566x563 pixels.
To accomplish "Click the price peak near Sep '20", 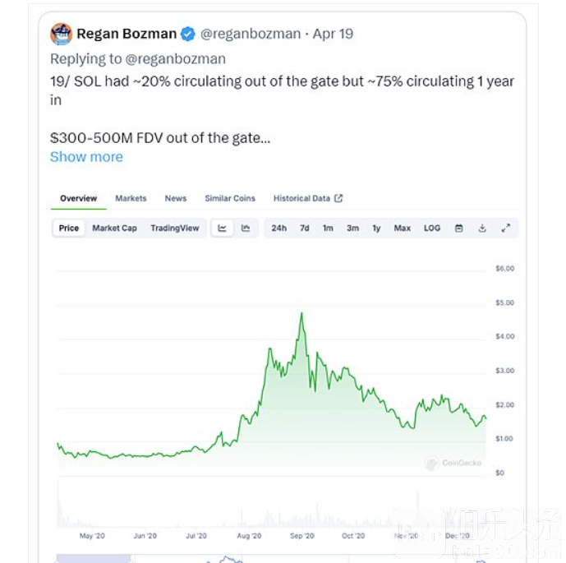I will (x=301, y=313).
